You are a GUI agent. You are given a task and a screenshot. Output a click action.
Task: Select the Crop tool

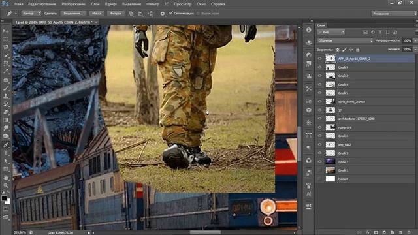click(6, 63)
